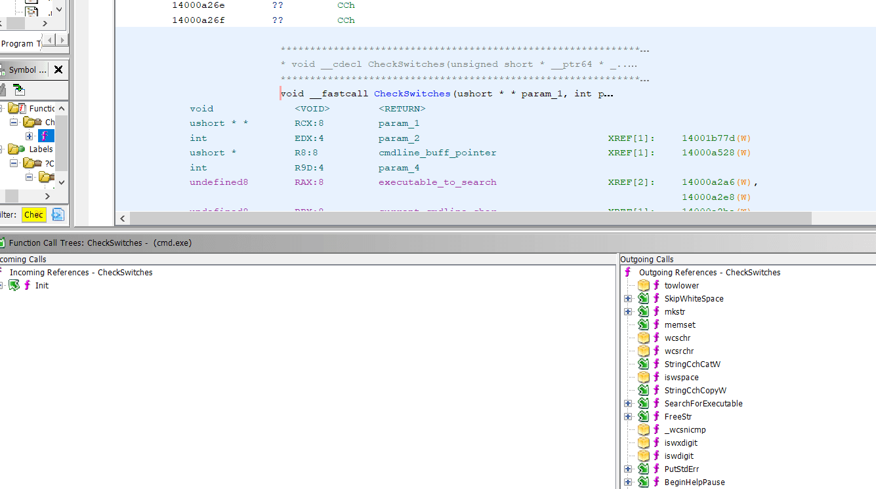Expand the SkipWhiteSpace outgoing call
This screenshot has width=876, height=489.
tap(628, 299)
